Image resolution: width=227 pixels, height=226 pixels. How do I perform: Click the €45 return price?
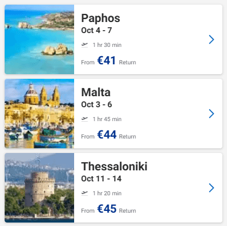[107, 209]
